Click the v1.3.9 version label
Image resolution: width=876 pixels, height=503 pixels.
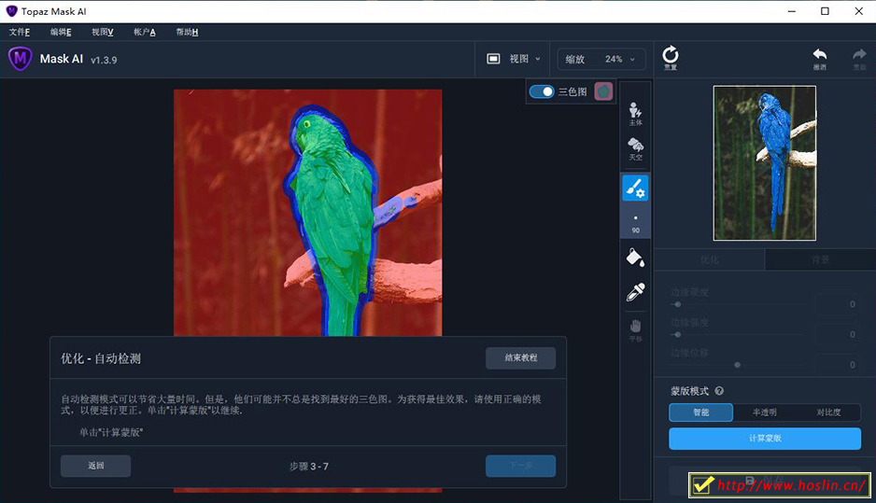point(104,60)
